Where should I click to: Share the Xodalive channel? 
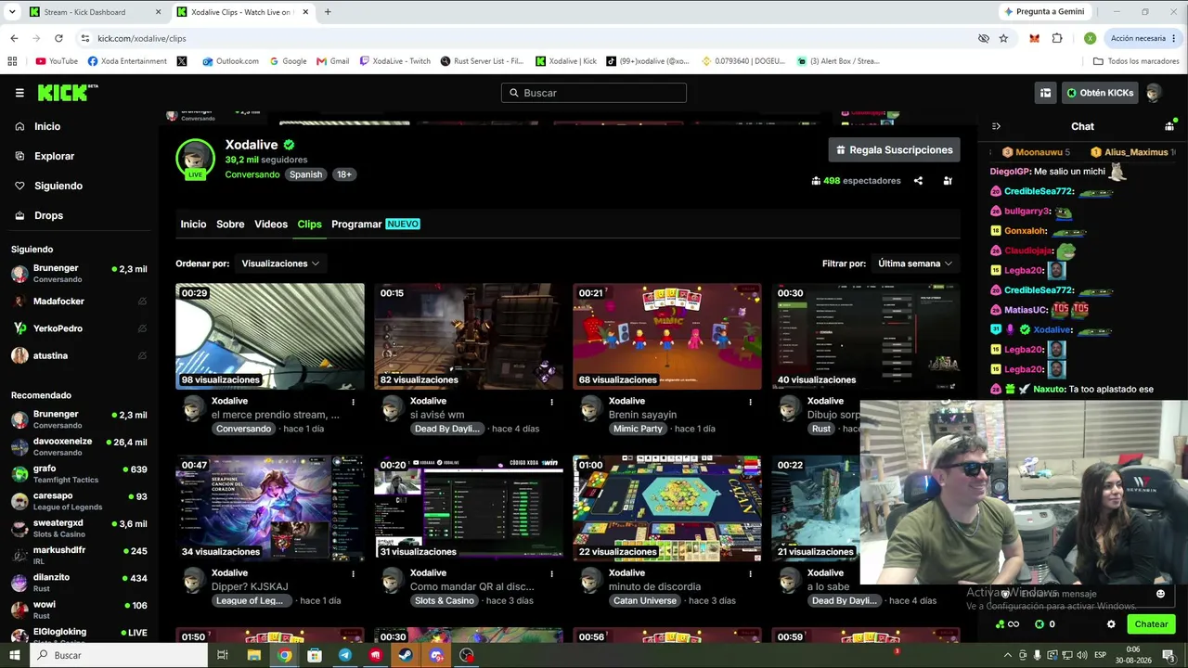(x=918, y=181)
